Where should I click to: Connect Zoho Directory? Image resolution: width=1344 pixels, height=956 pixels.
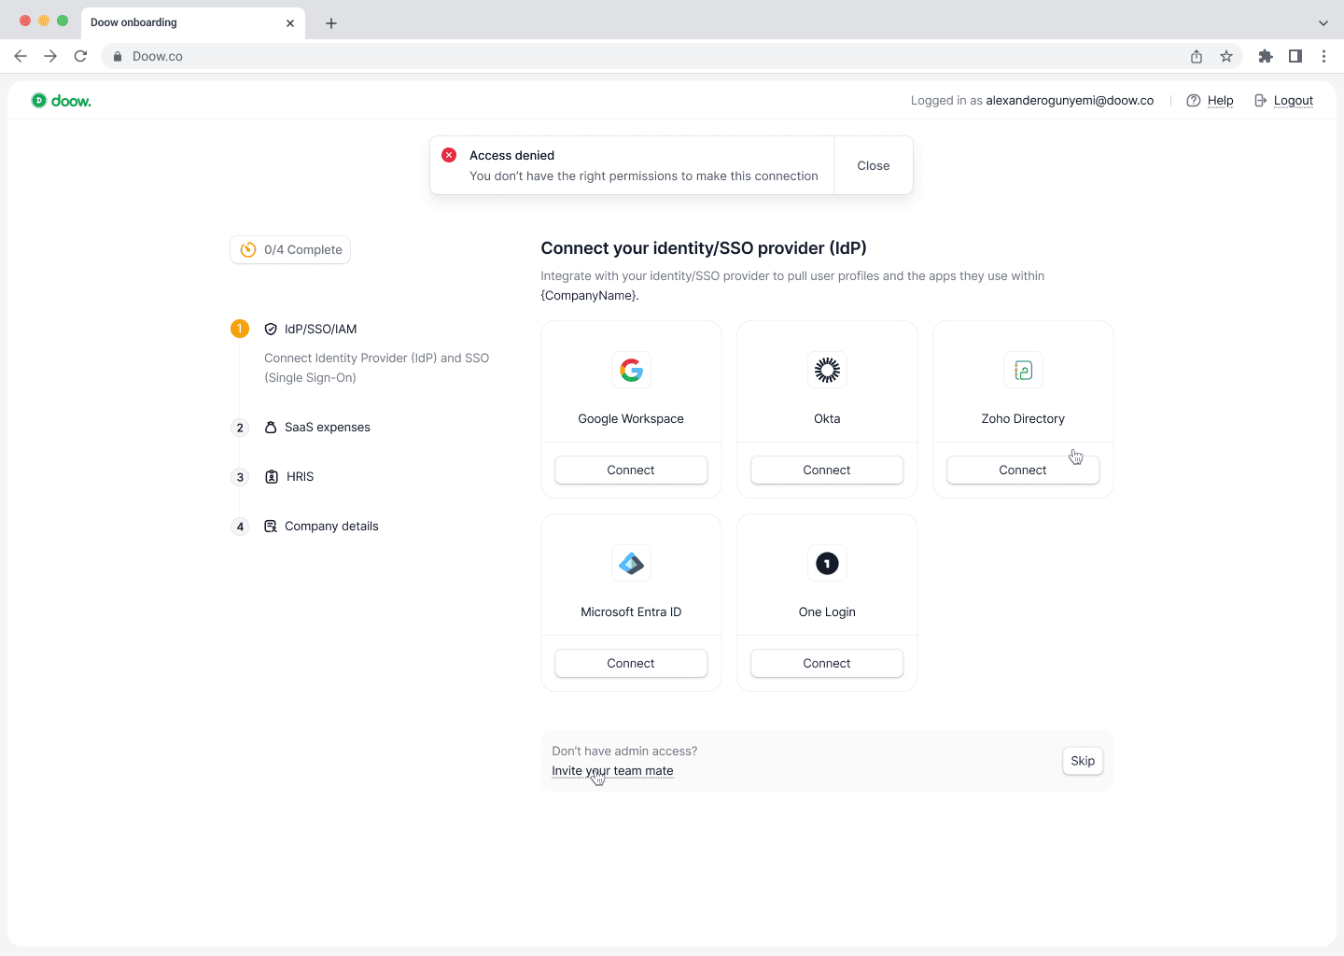[1023, 470]
